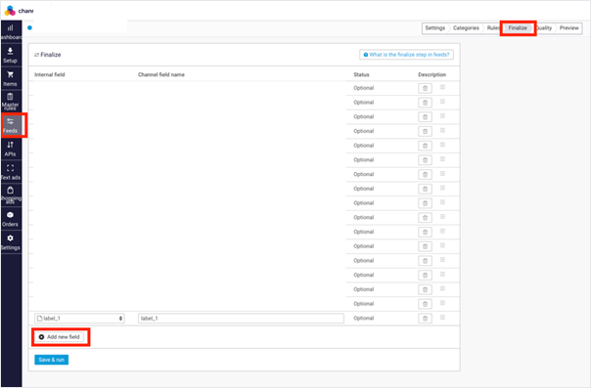
Task: Click Add new field button
Action: [60, 337]
